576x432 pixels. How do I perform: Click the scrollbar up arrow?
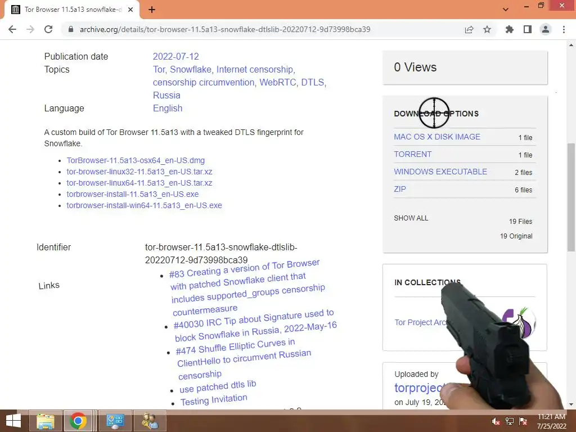pos(571,45)
